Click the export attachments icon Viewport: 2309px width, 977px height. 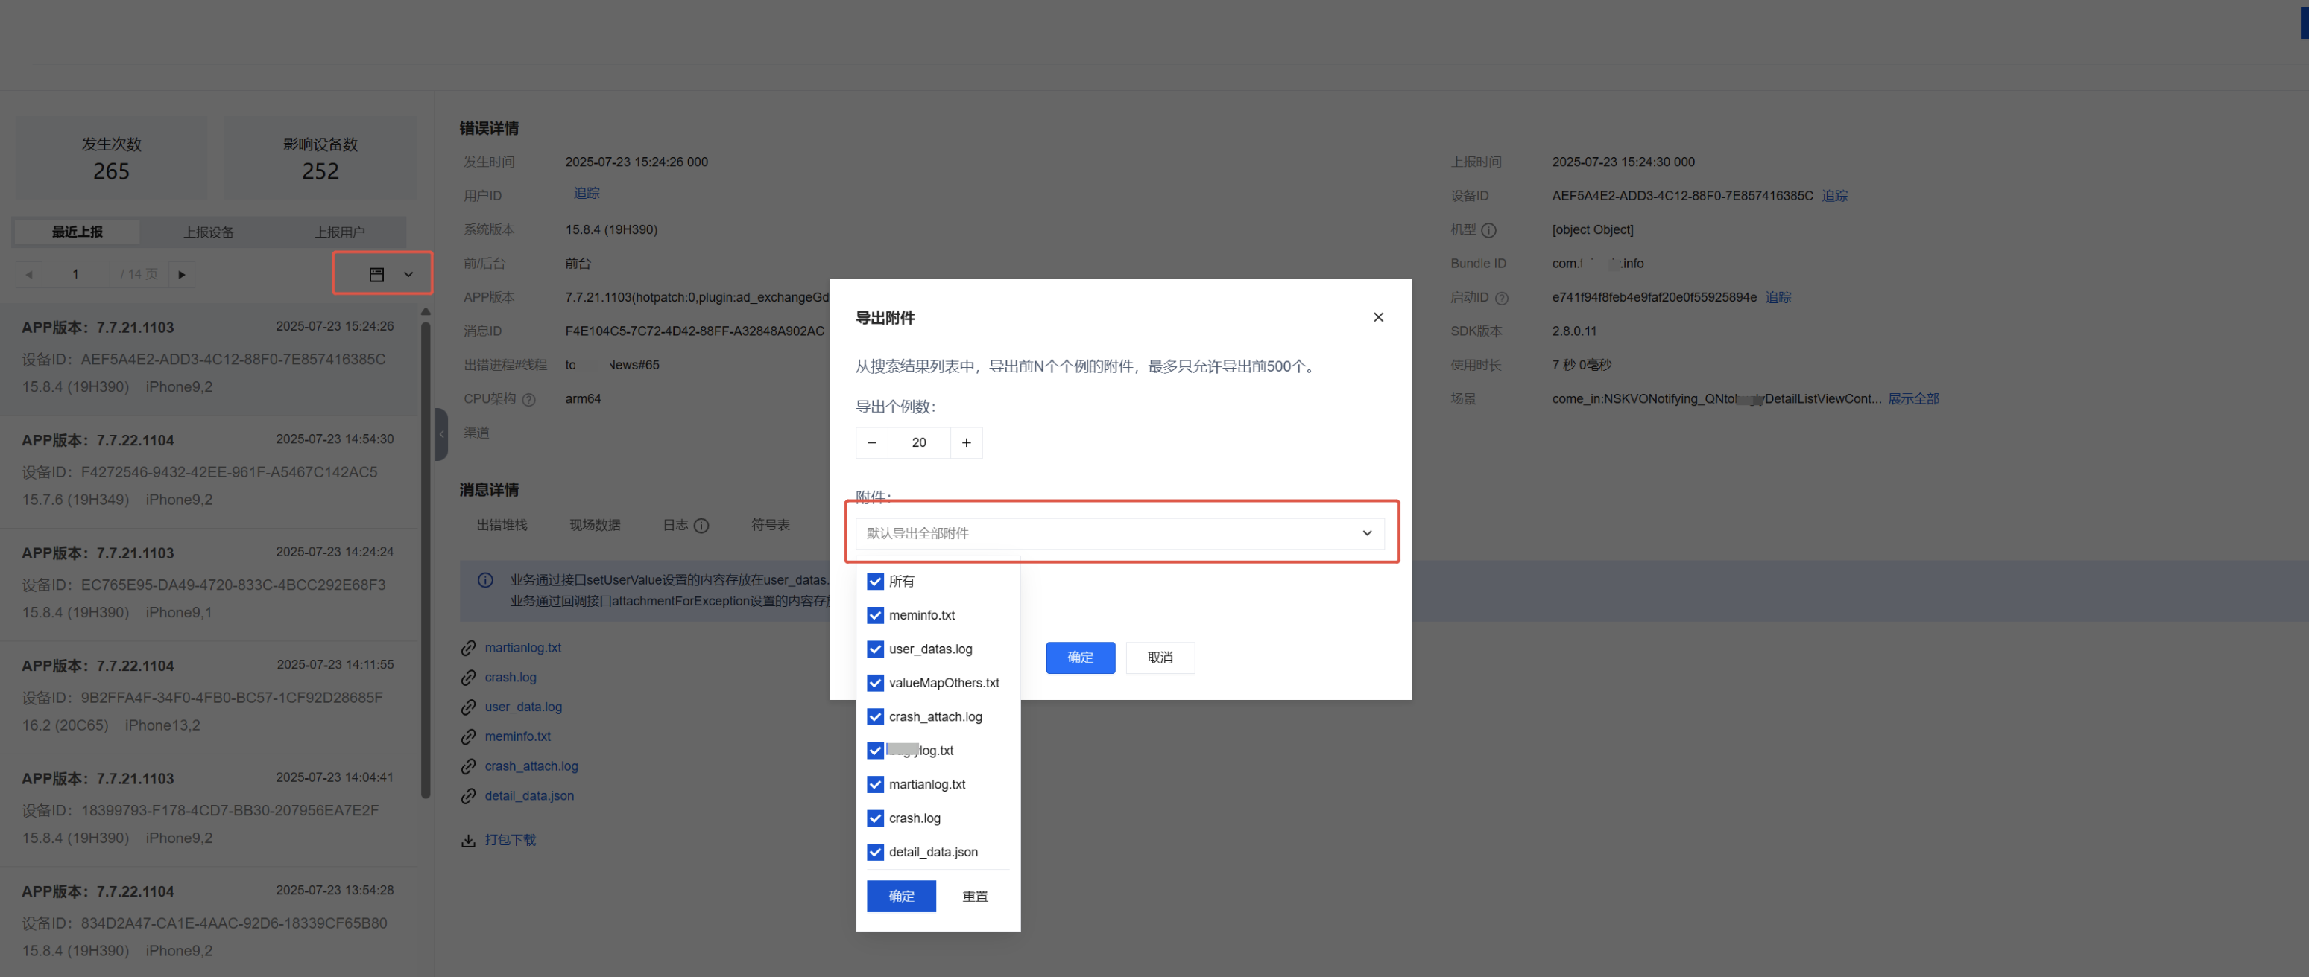[376, 274]
